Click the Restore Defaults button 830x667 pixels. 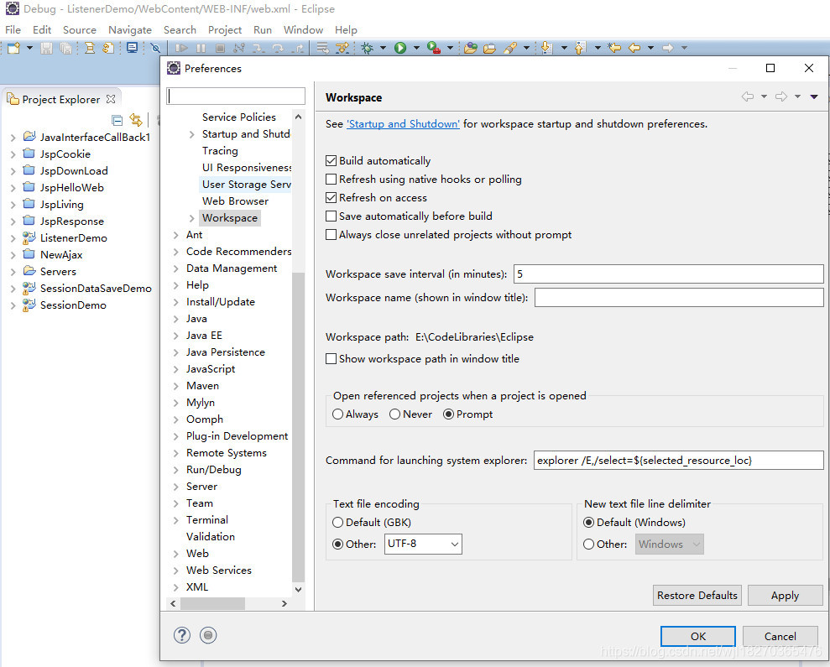[x=697, y=595]
